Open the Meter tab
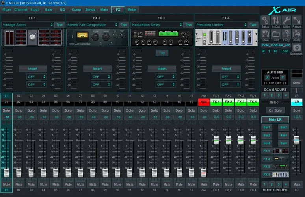 pyautogui.click(x=132, y=9)
